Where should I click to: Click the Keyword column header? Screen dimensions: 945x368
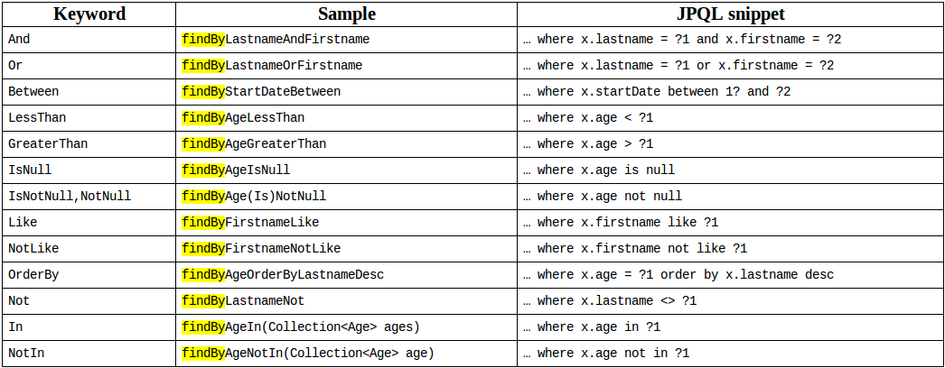point(89,14)
